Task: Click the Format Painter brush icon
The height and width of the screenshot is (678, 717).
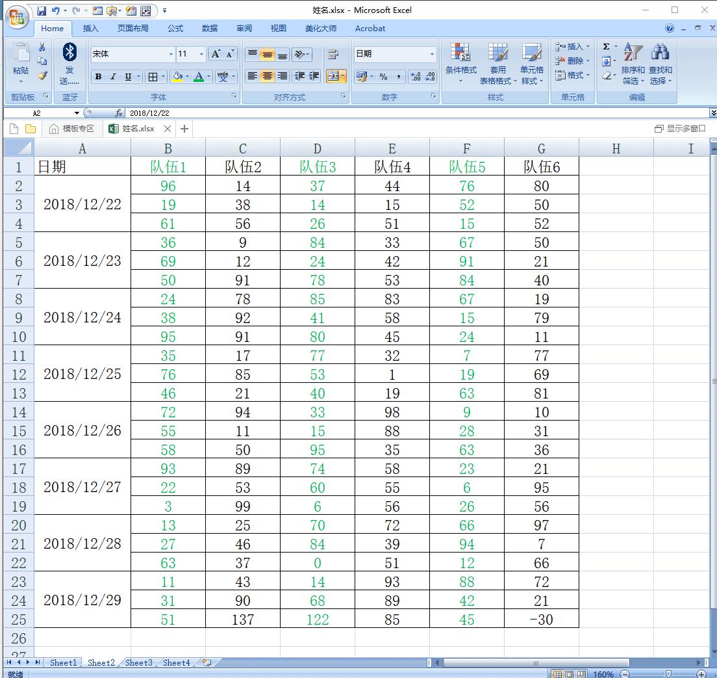Action: click(x=42, y=76)
